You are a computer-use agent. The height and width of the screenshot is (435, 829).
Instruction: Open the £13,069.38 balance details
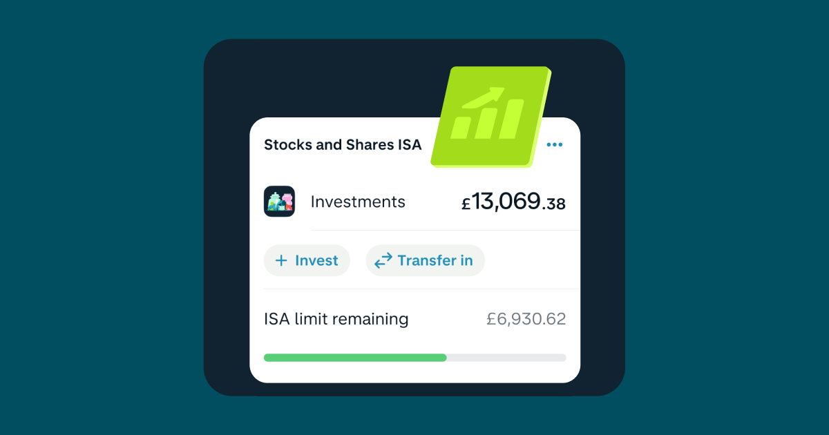click(513, 202)
